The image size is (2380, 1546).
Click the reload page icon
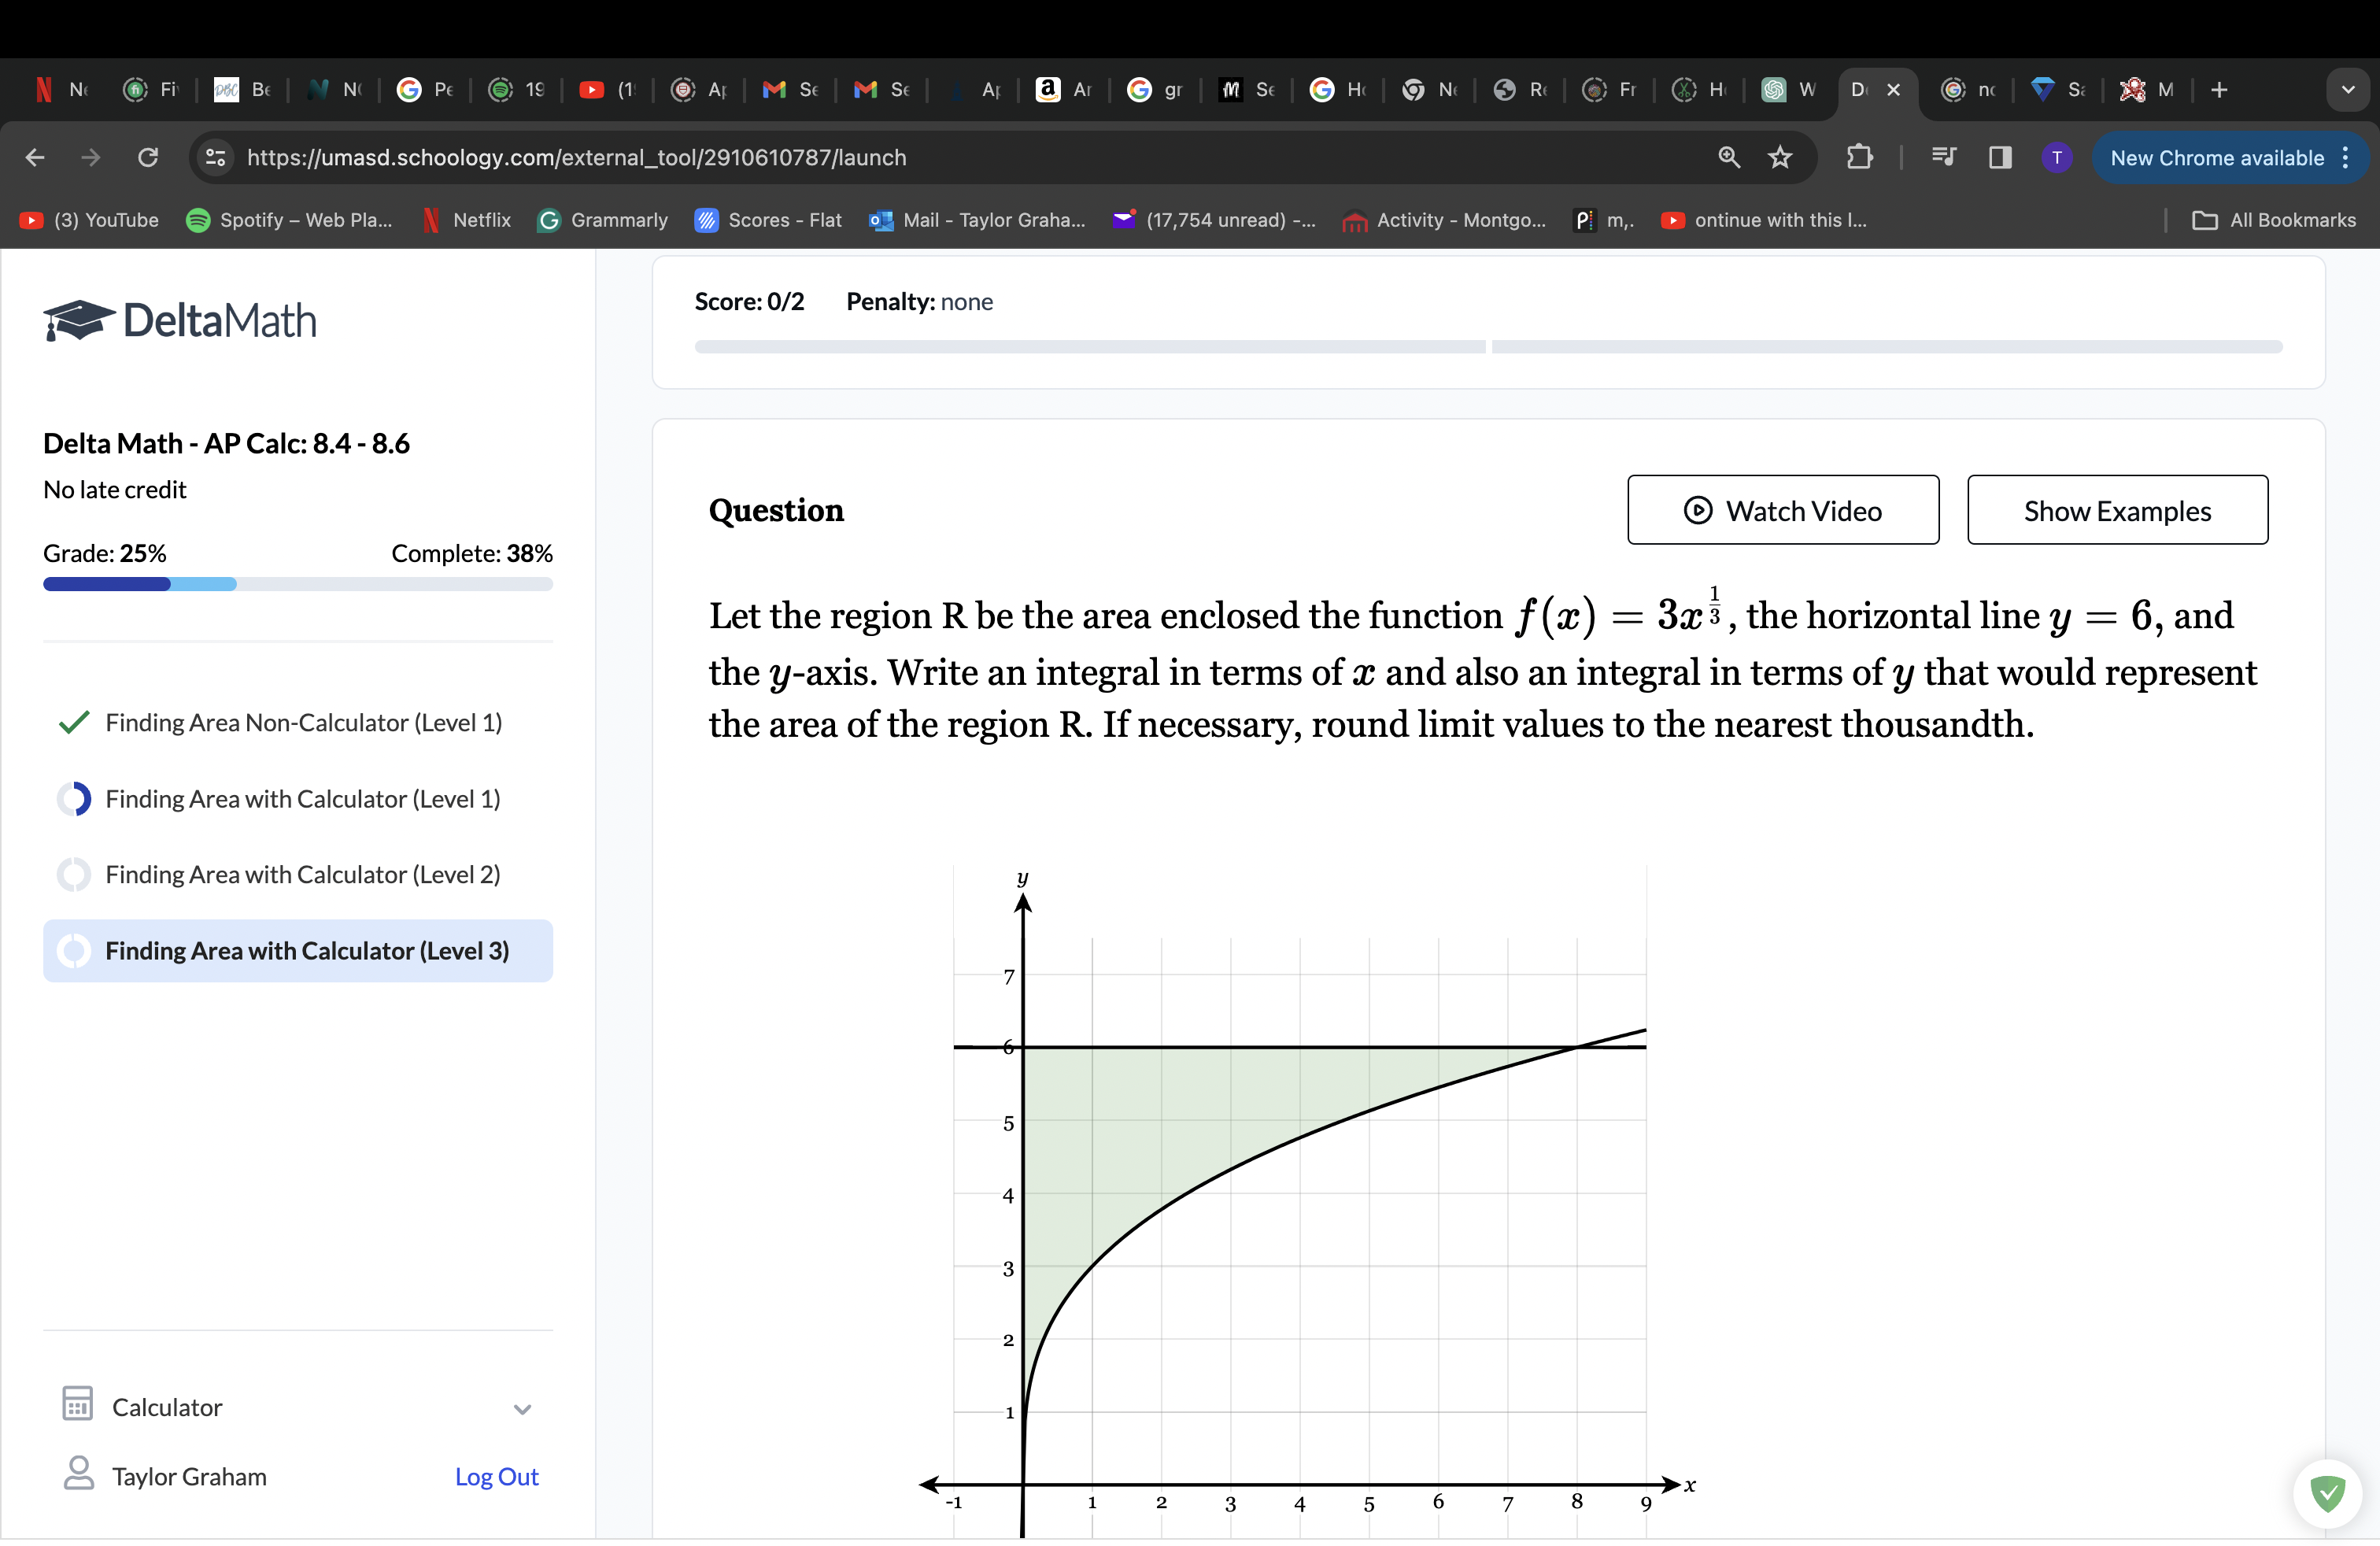pyautogui.click(x=148, y=157)
